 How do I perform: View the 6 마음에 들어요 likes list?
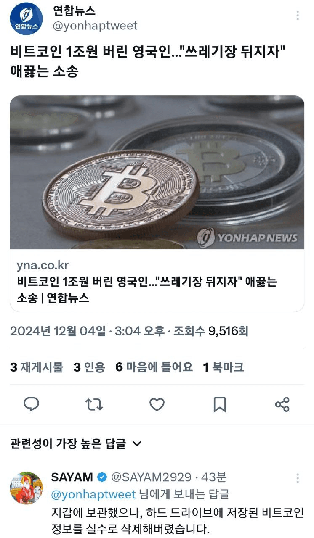pos(154,367)
